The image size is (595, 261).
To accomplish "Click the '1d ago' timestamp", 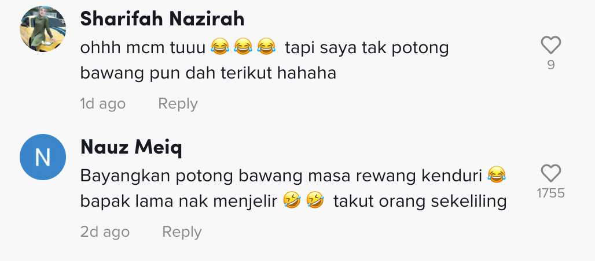I will [103, 103].
